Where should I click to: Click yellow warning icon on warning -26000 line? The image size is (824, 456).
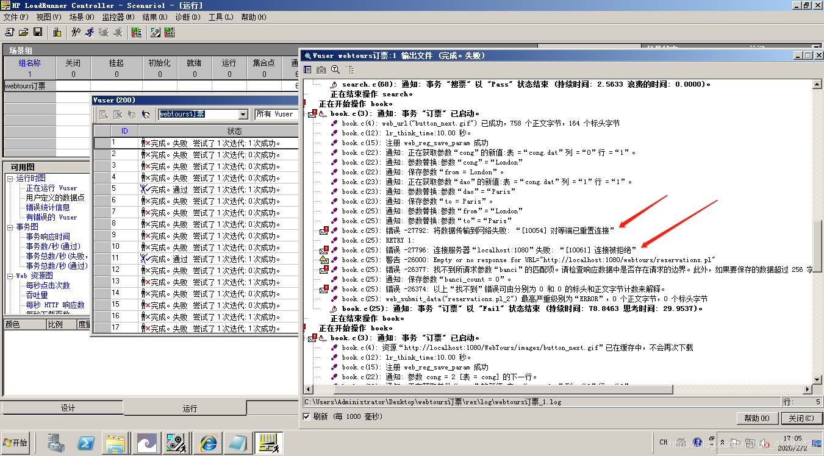(324, 260)
